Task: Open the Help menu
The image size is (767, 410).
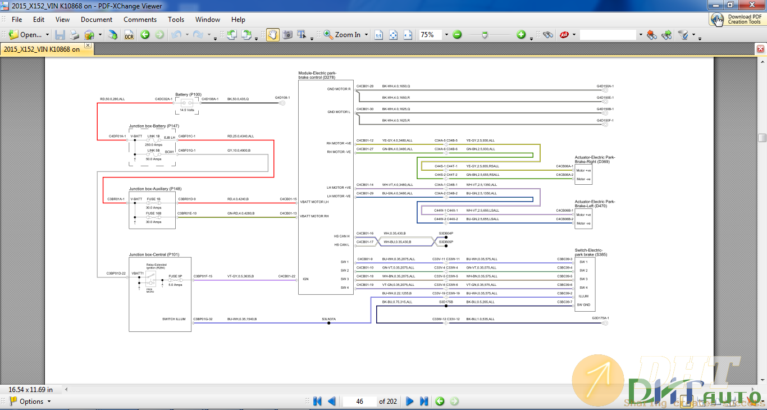Action: click(x=238, y=19)
